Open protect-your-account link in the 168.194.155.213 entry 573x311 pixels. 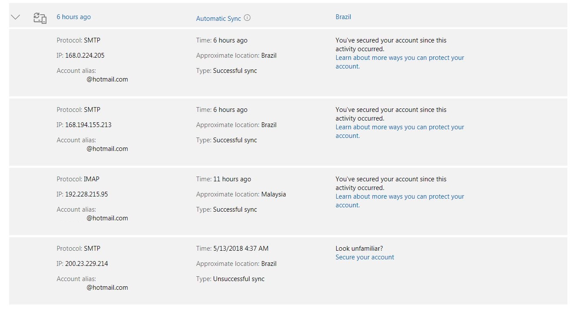tap(400, 131)
